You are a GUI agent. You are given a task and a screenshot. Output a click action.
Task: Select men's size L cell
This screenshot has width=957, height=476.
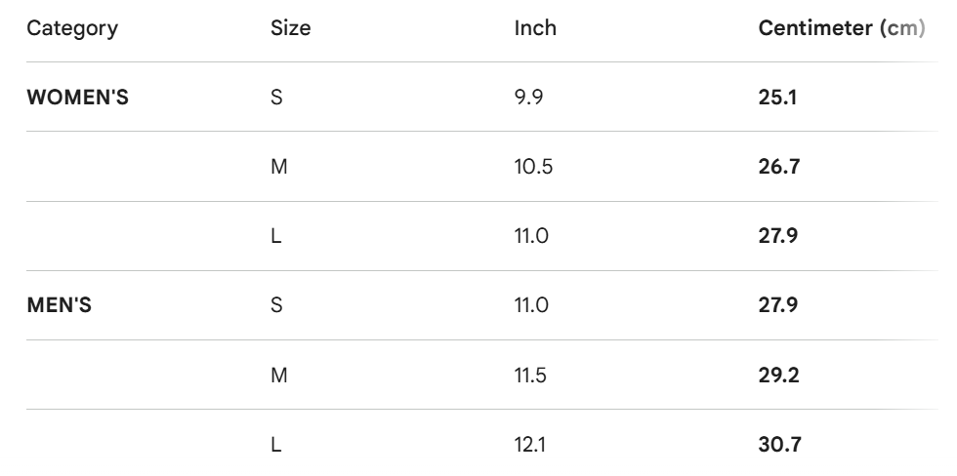pyautogui.click(x=275, y=445)
